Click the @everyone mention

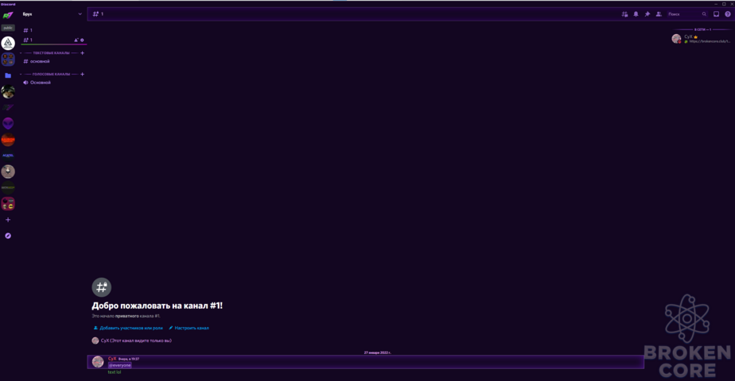(x=120, y=365)
